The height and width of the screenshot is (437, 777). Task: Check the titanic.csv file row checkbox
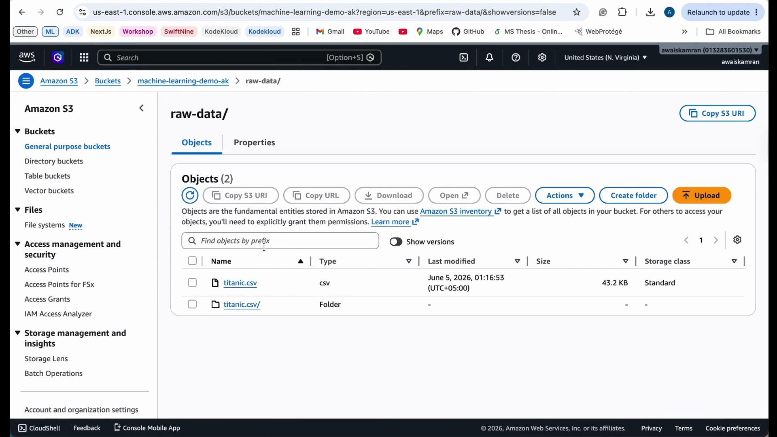193,283
